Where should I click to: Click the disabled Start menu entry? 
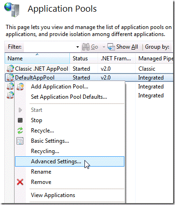coord(69,110)
